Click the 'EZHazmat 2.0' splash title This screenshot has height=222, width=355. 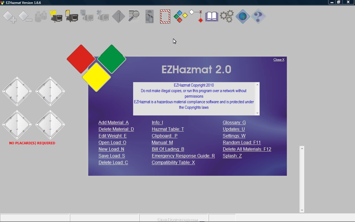click(x=196, y=69)
